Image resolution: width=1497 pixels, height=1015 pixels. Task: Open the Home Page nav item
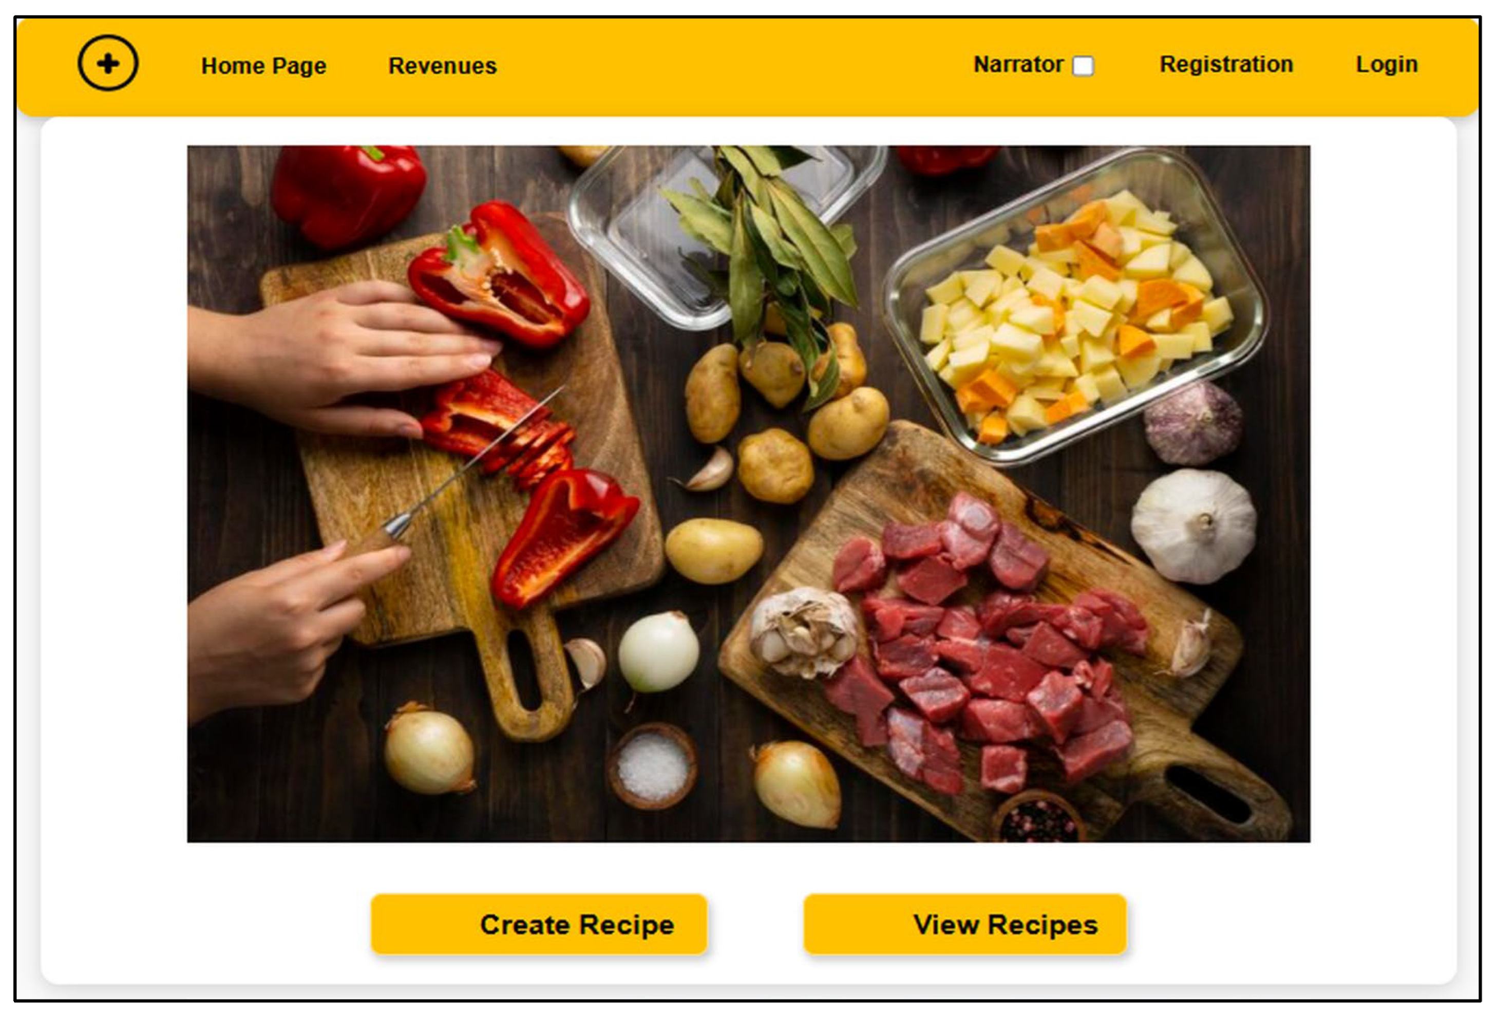[263, 66]
